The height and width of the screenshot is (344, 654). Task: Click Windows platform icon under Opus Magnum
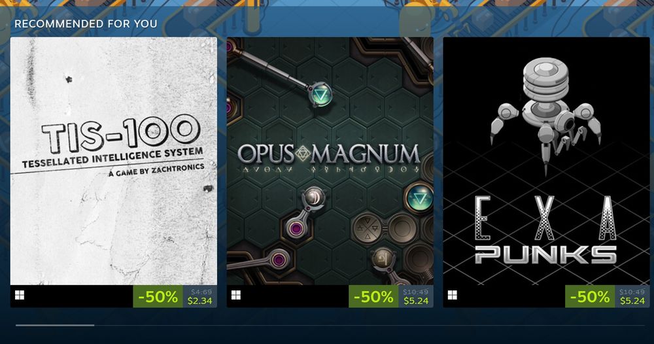coord(236,296)
